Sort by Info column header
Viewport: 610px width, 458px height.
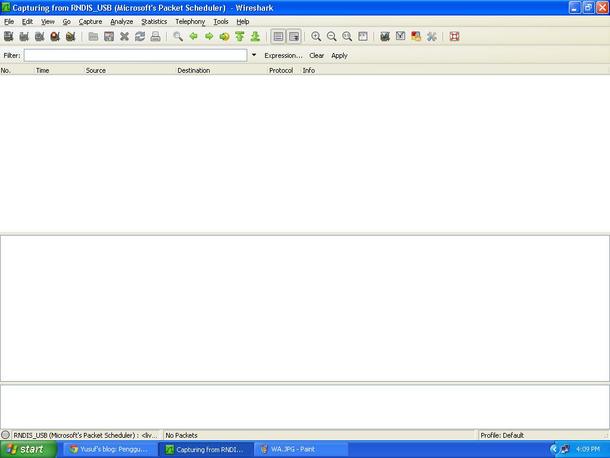455,70
